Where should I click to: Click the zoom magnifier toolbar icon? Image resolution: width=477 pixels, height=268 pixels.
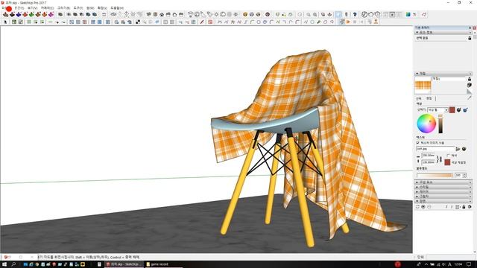click(309, 14)
